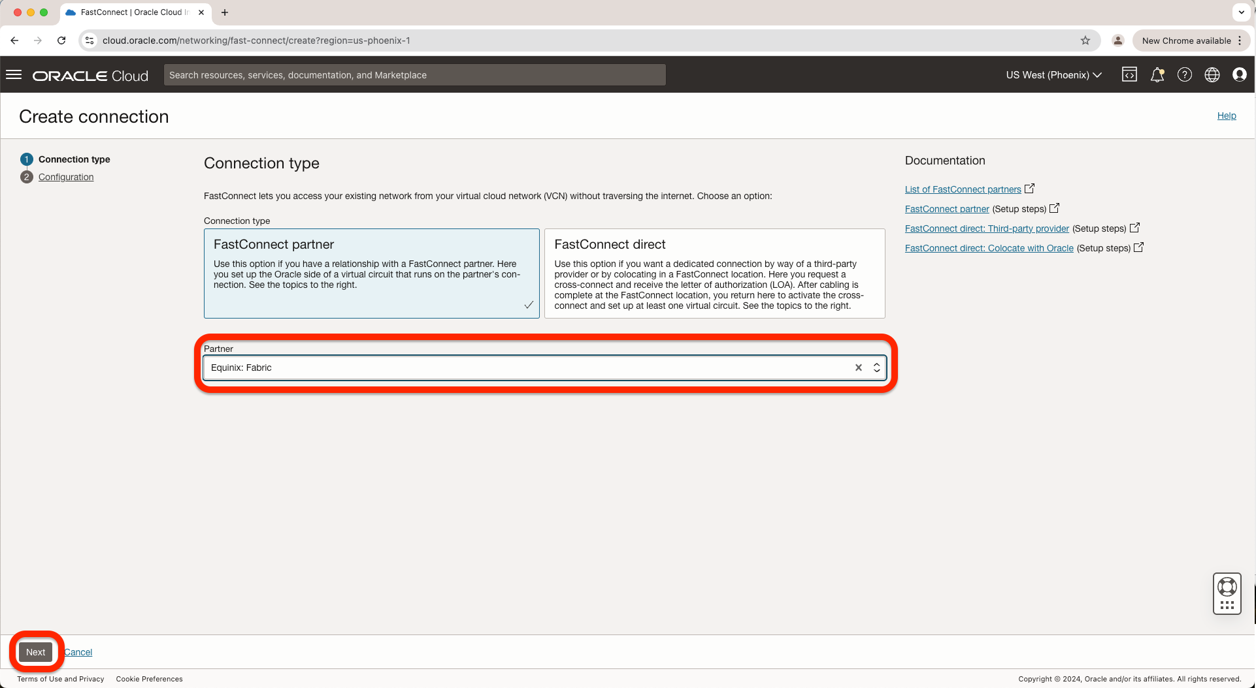Go back in browser history
Viewport: 1256px width, 688px height.
[14, 40]
